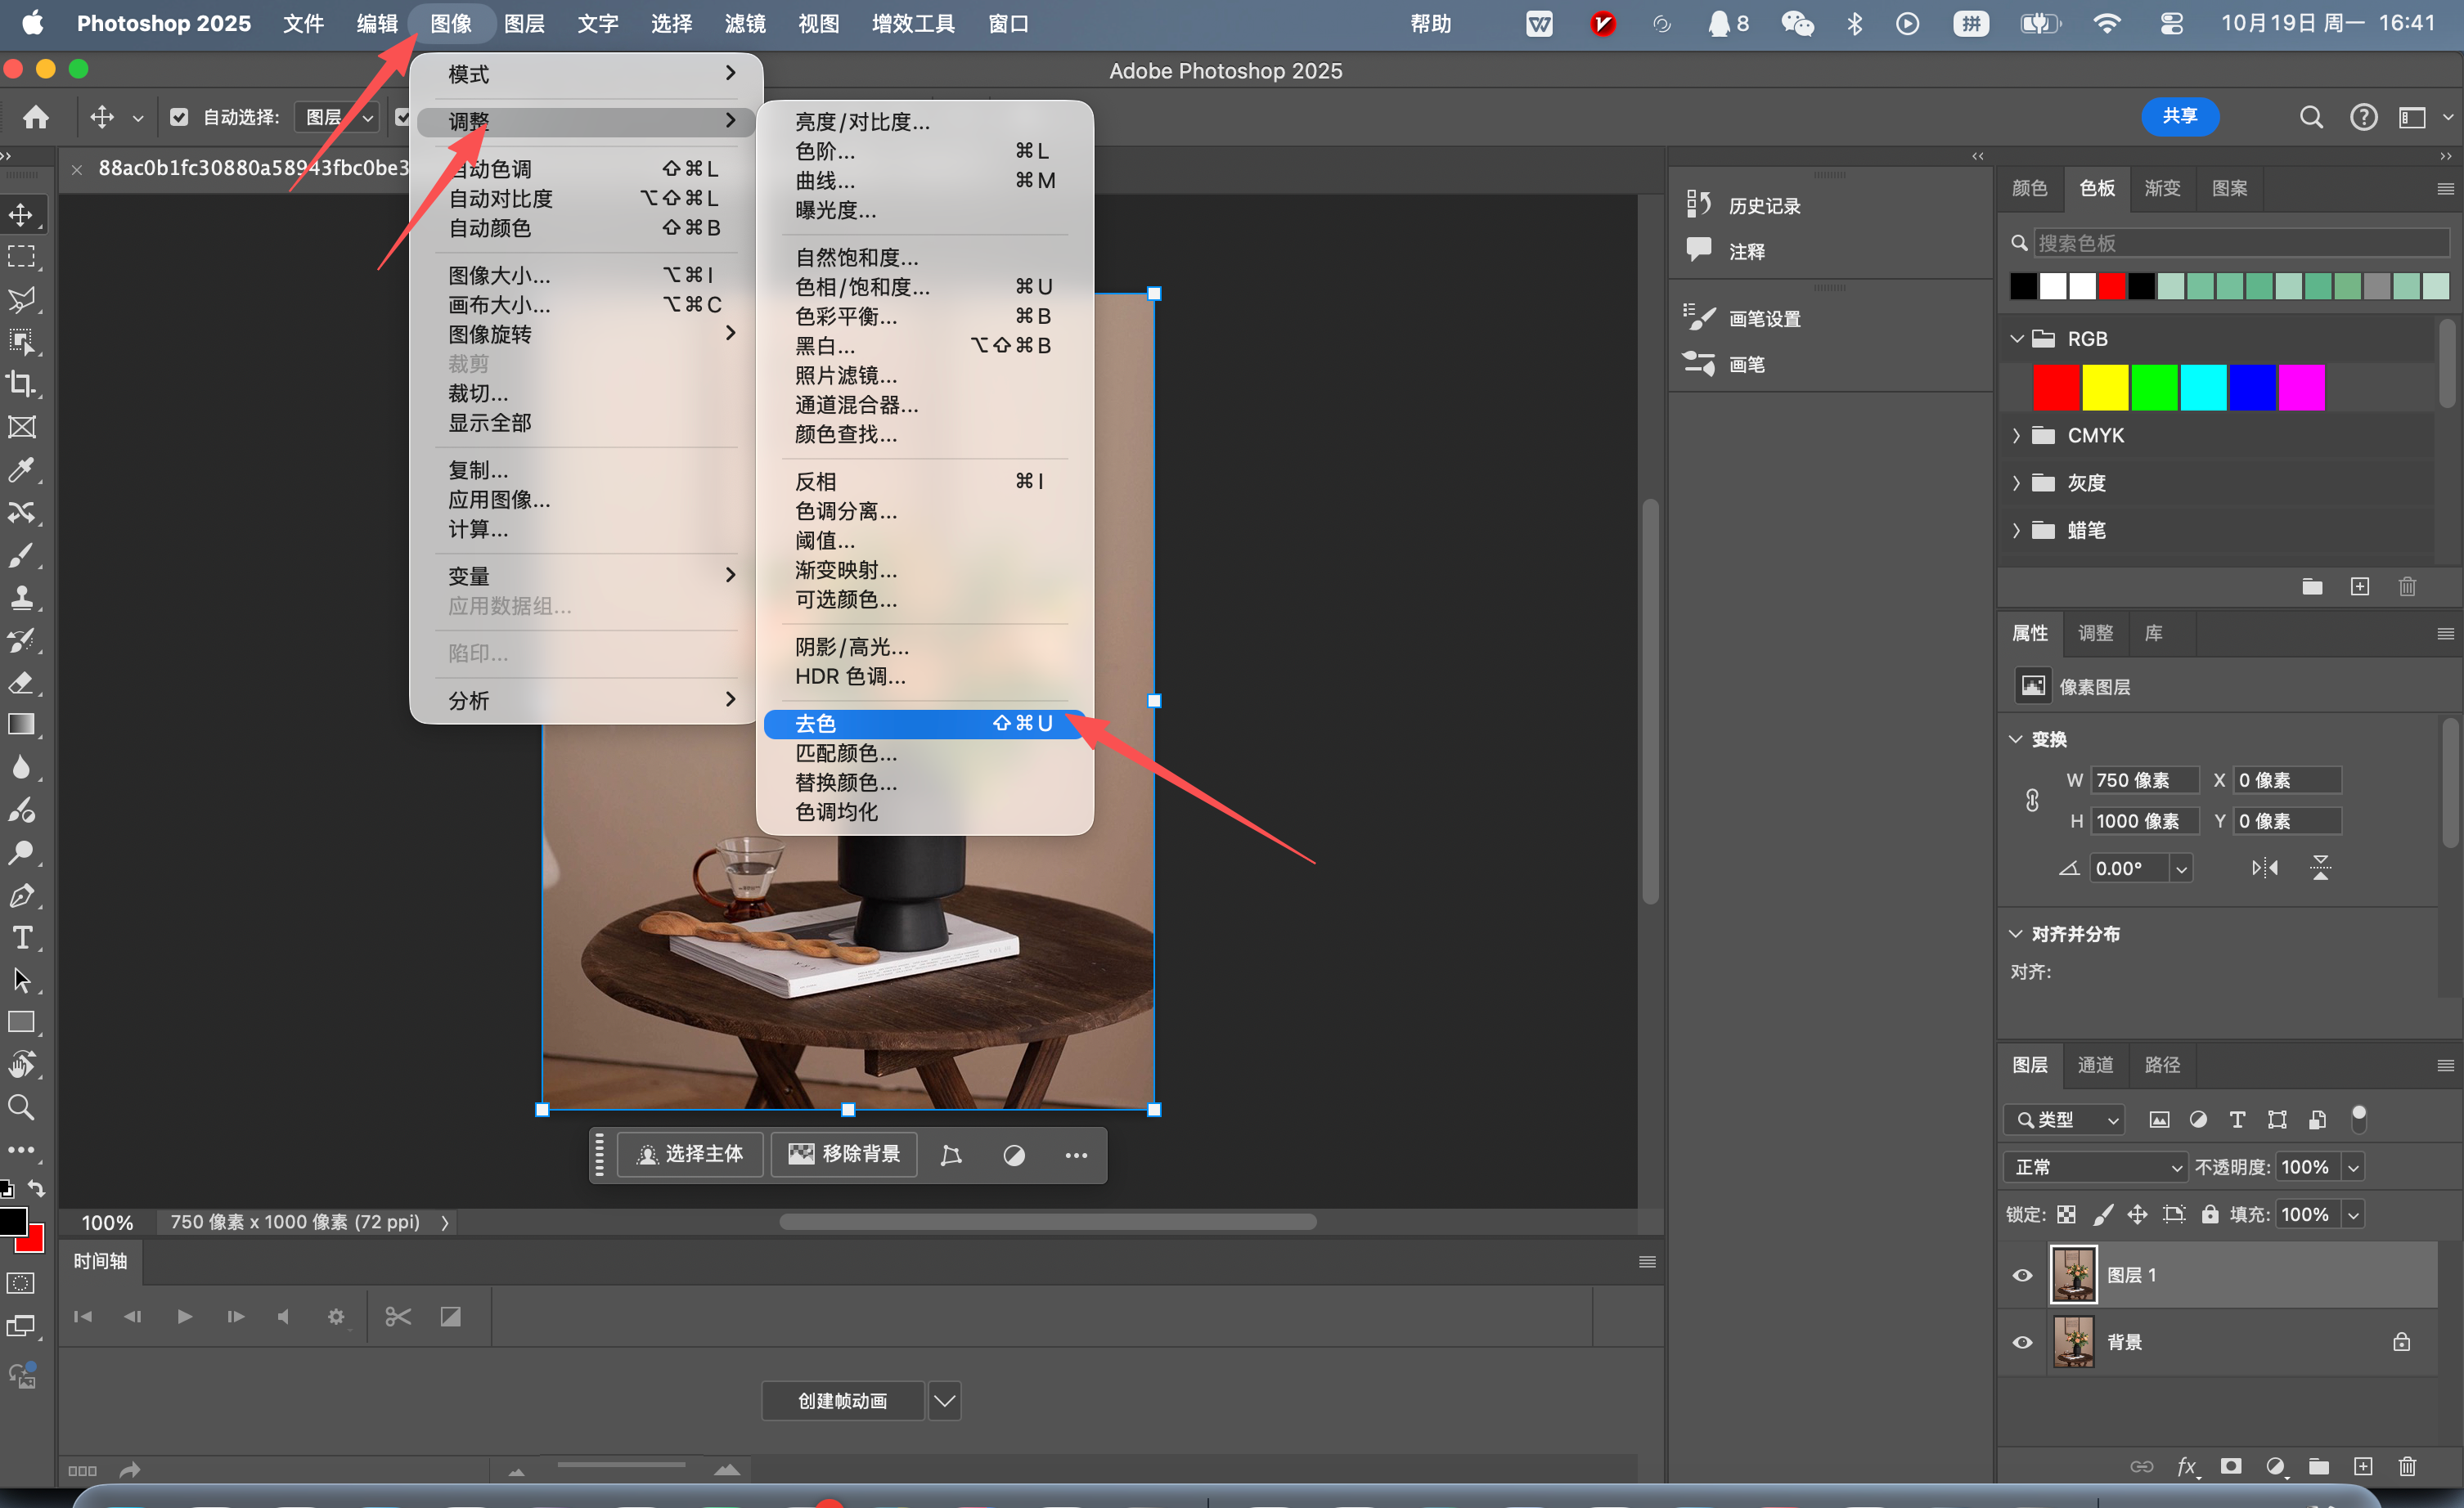Screen dimensions: 2464x1508
Task: Select the Gradient tool
Action: (x=22, y=725)
